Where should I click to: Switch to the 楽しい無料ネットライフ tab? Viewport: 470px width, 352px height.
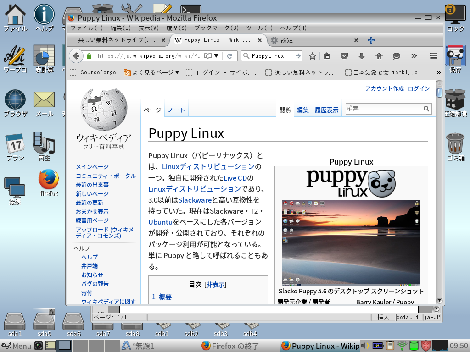(117, 40)
